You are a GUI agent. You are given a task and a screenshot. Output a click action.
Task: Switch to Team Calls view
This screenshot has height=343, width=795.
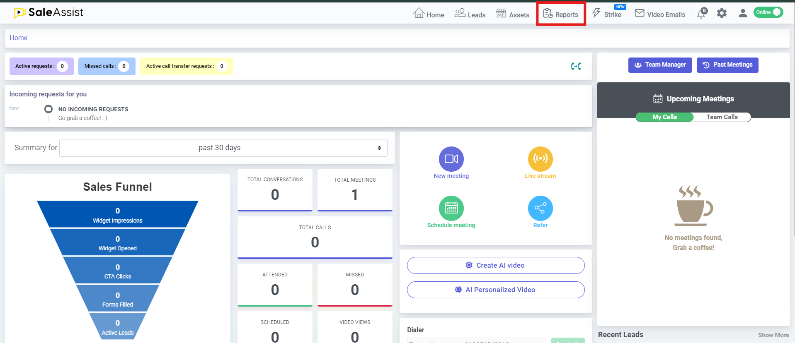click(x=722, y=117)
